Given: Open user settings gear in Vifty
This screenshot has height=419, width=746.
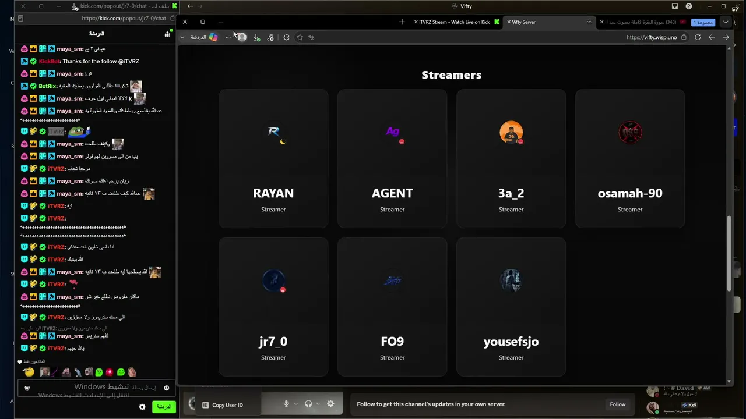Looking at the screenshot, I should [x=330, y=404].
